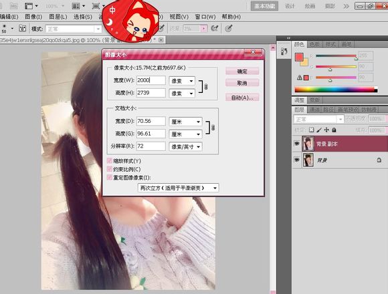Click the lock transparent pixels icon
Screen dimensions: 388x294
click(x=312, y=130)
